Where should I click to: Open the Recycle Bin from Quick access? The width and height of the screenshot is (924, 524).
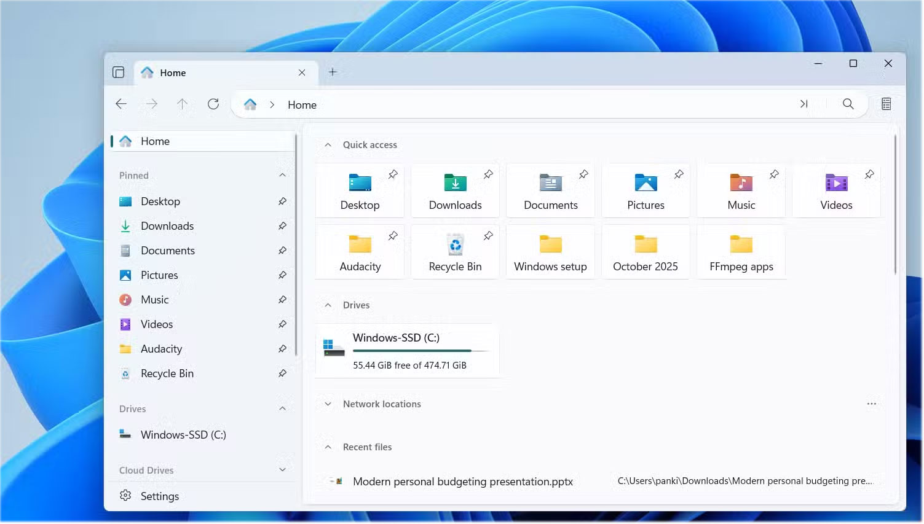coord(455,252)
